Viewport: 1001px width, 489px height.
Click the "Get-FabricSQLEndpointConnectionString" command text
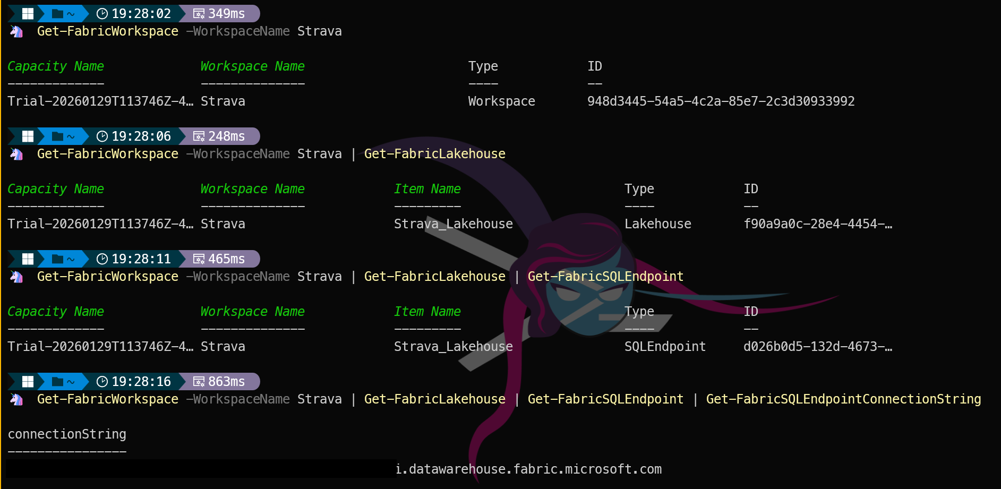point(843,399)
